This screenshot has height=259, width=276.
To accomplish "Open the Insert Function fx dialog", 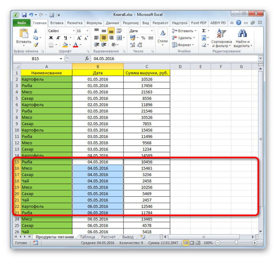I will pyautogui.click(x=87, y=58).
